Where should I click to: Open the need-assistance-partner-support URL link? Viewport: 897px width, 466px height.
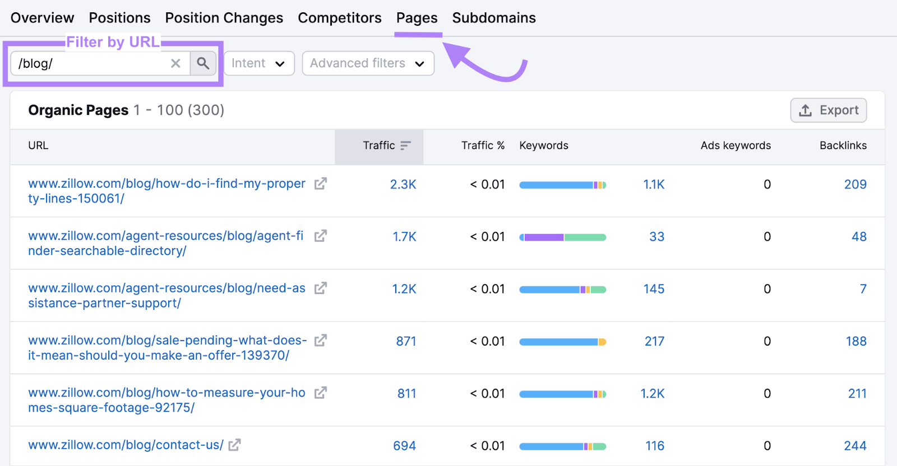pos(167,295)
